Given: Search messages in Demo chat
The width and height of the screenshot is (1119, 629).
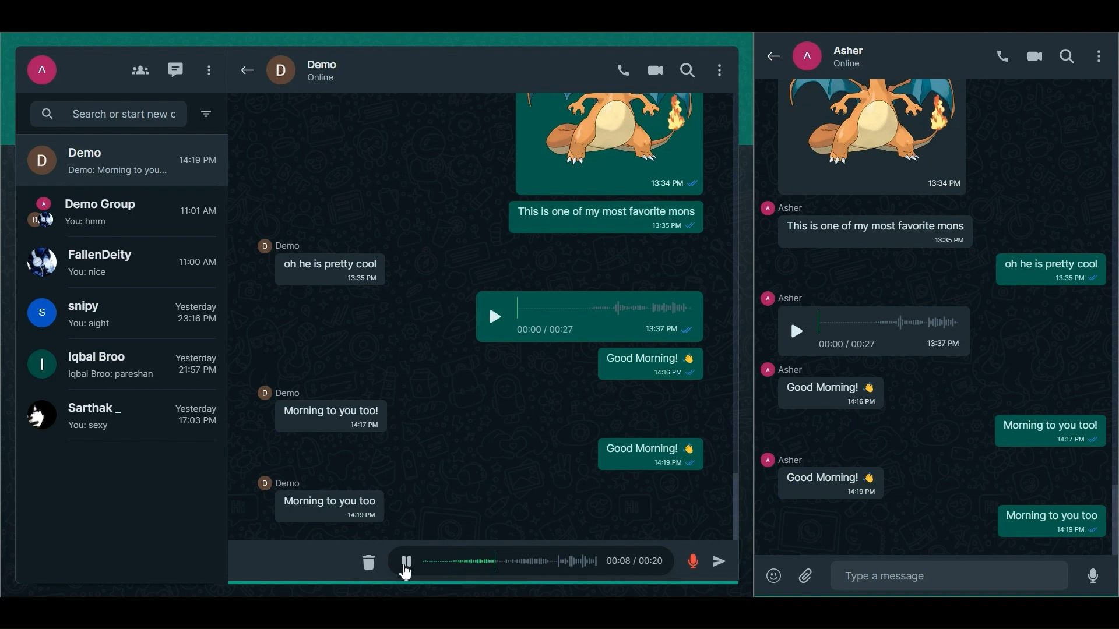Looking at the screenshot, I should click(x=688, y=70).
